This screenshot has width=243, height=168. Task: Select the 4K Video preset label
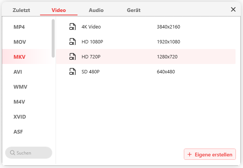(x=91, y=27)
